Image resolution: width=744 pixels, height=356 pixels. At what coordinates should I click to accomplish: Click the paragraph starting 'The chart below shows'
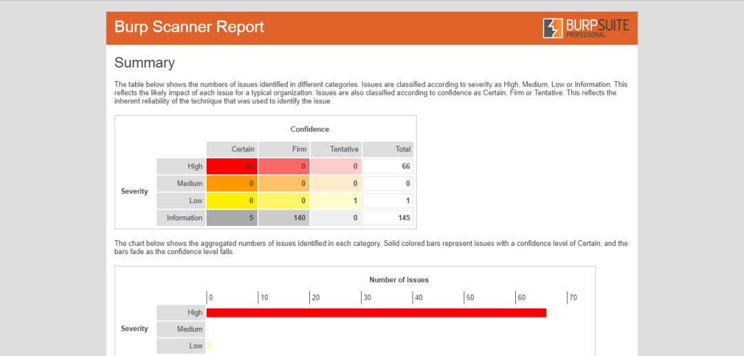[371, 247]
